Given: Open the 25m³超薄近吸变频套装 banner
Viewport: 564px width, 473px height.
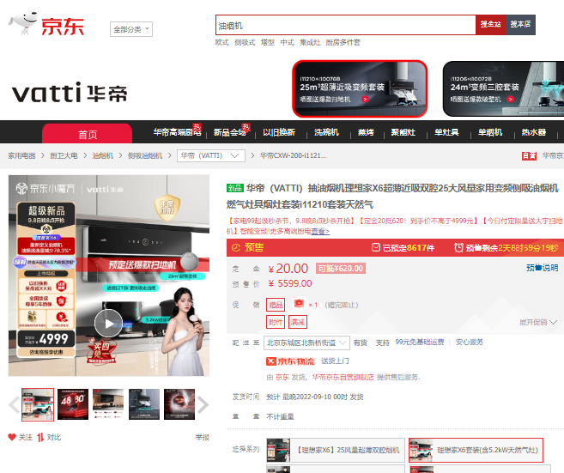Looking at the screenshot, I should [x=360, y=88].
